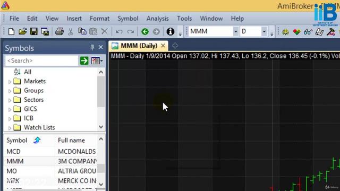The image size is (340, 191).
Task: Expand the Groups folder
Action: [10, 91]
